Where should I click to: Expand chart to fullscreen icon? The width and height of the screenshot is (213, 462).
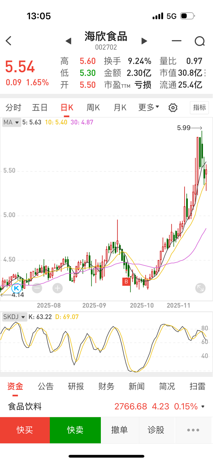200,288
